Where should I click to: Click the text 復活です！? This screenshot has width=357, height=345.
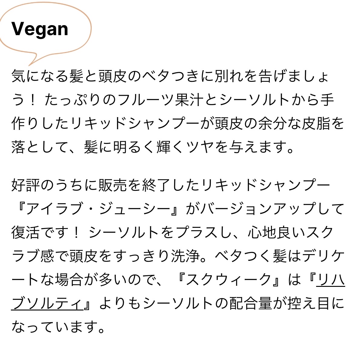(x=45, y=233)
